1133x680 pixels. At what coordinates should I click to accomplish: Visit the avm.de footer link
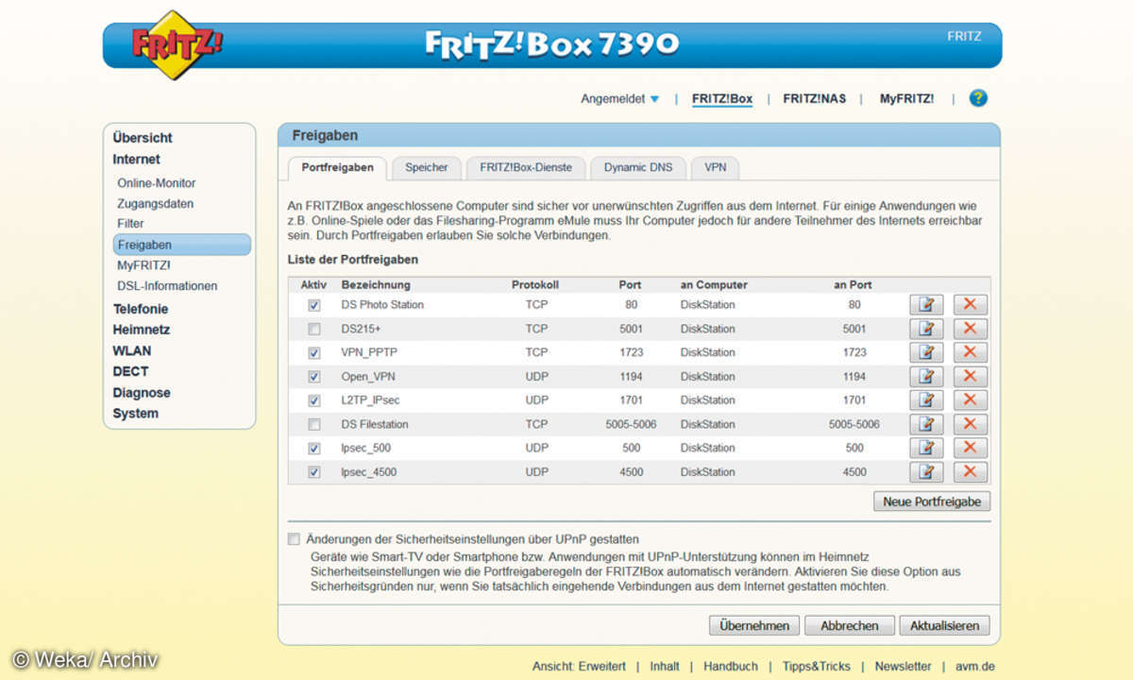975,666
